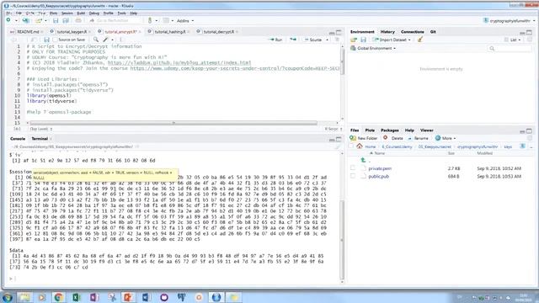This screenshot has height=303, width=539.
Task: Open the Import Dataset dropdown
Action: click(392, 40)
